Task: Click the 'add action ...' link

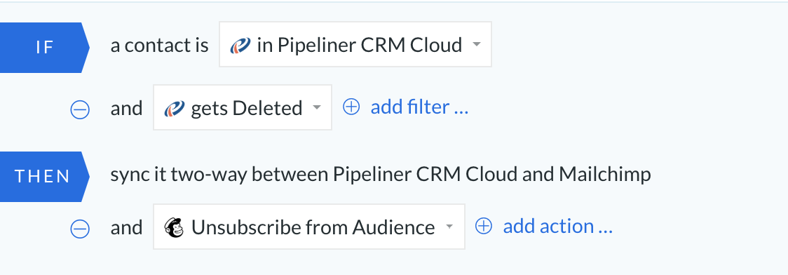Action: click(x=558, y=226)
